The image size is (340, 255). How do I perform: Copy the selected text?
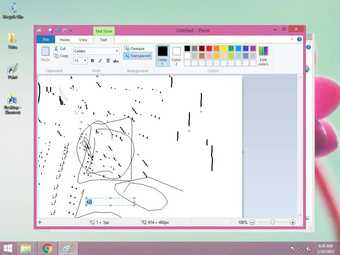click(x=61, y=56)
